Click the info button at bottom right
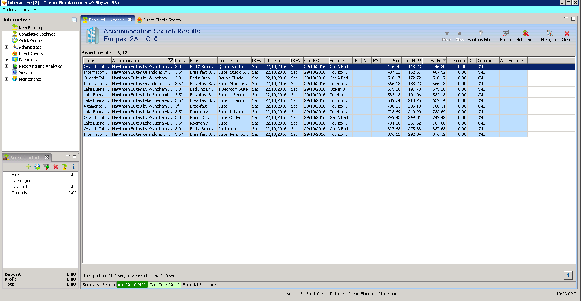 point(568,275)
